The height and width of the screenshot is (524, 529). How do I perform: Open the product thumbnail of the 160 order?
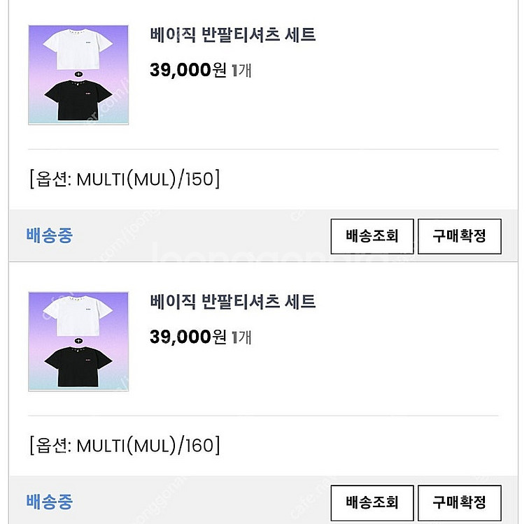tap(78, 342)
